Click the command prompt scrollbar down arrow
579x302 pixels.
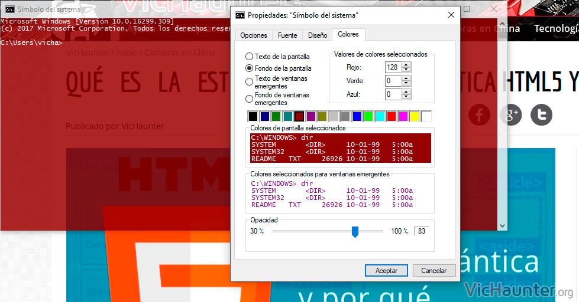(502, 226)
